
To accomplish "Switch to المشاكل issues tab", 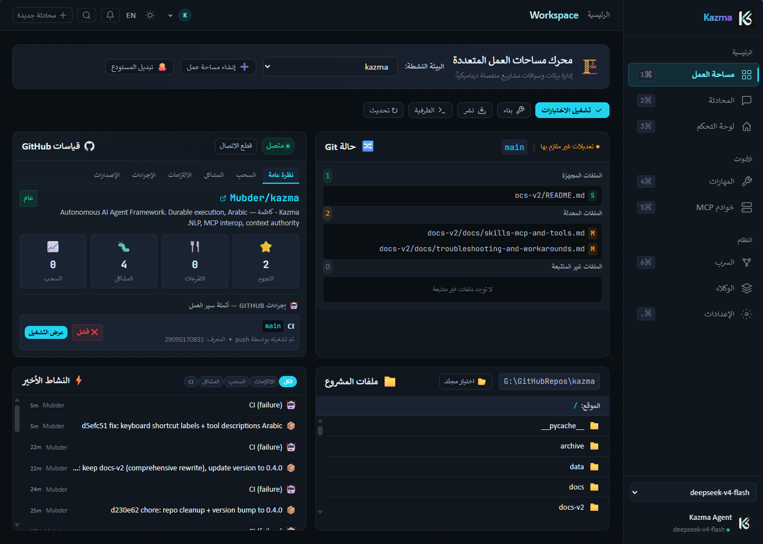I will (214, 175).
